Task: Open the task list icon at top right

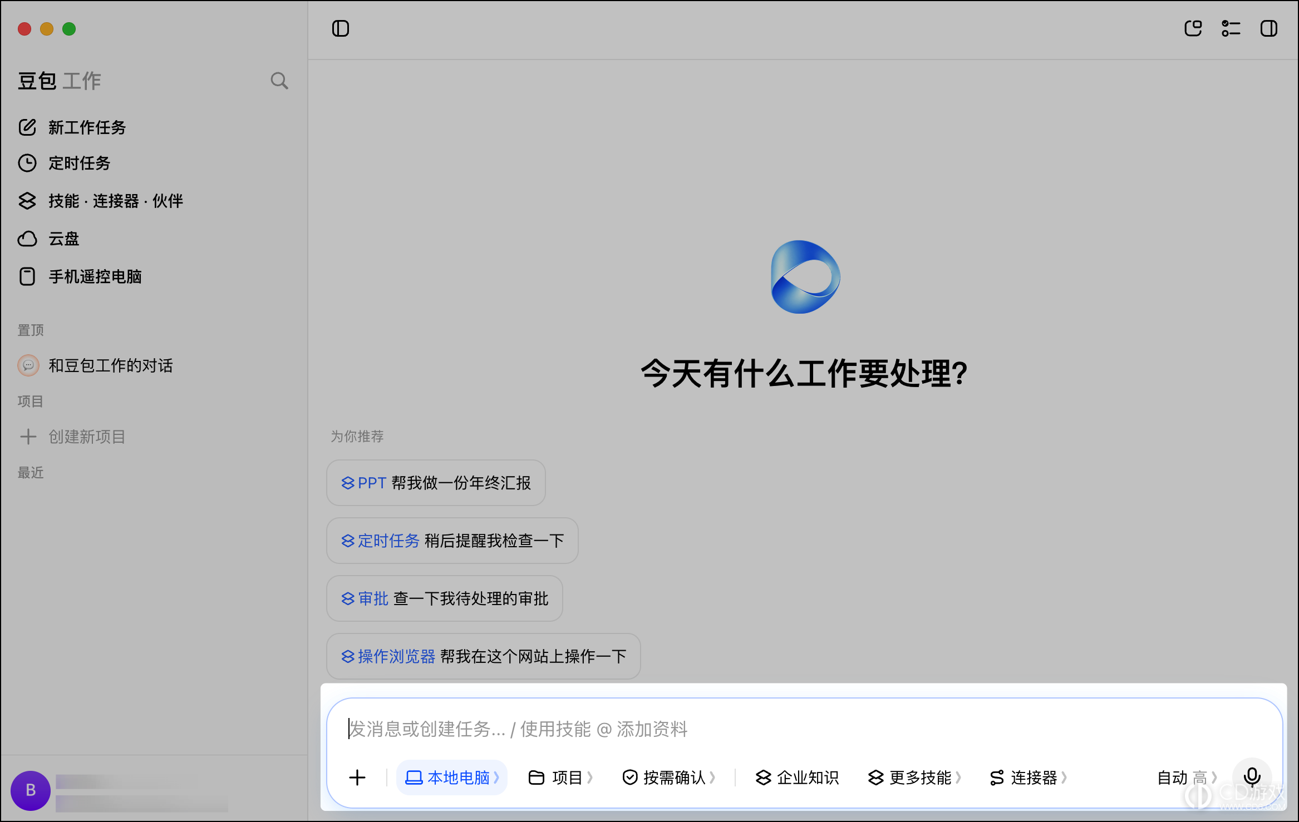Action: coord(1231,28)
